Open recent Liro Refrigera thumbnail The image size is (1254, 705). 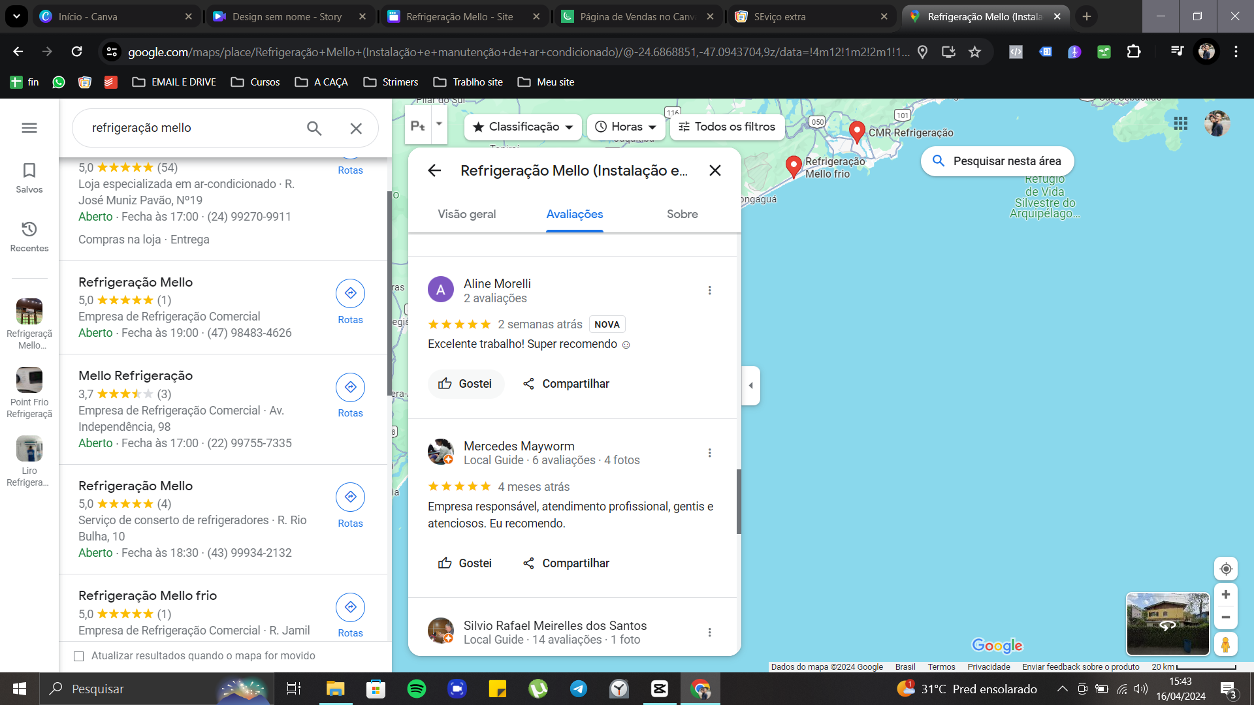pyautogui.click(x=29, y=462)
